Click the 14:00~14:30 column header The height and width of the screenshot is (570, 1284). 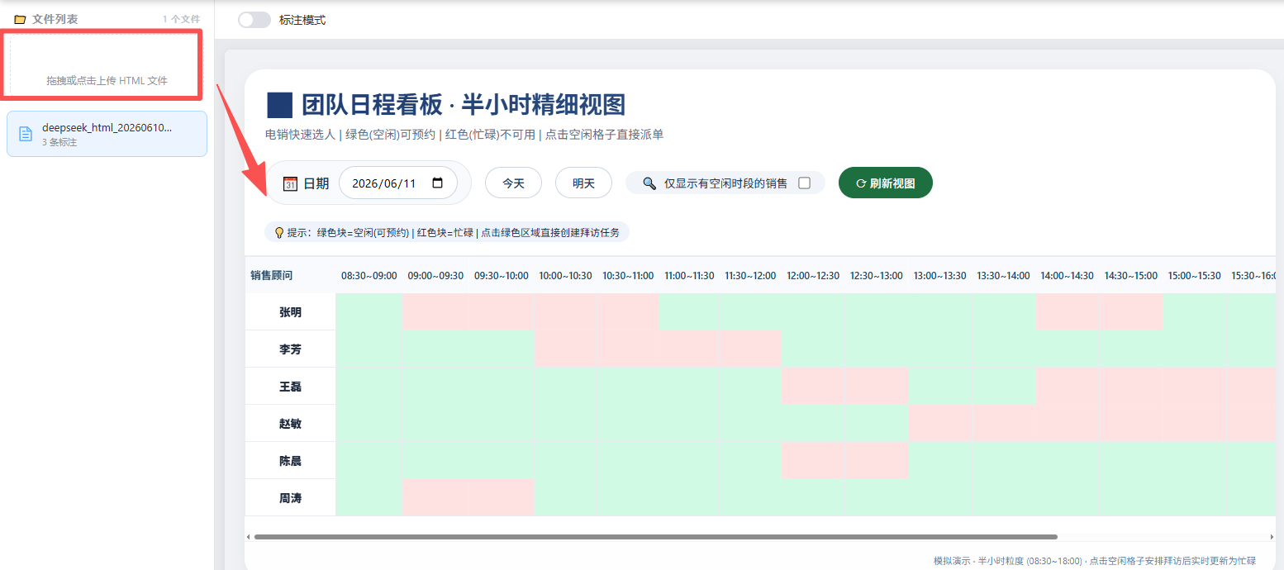click(1067, 275)
